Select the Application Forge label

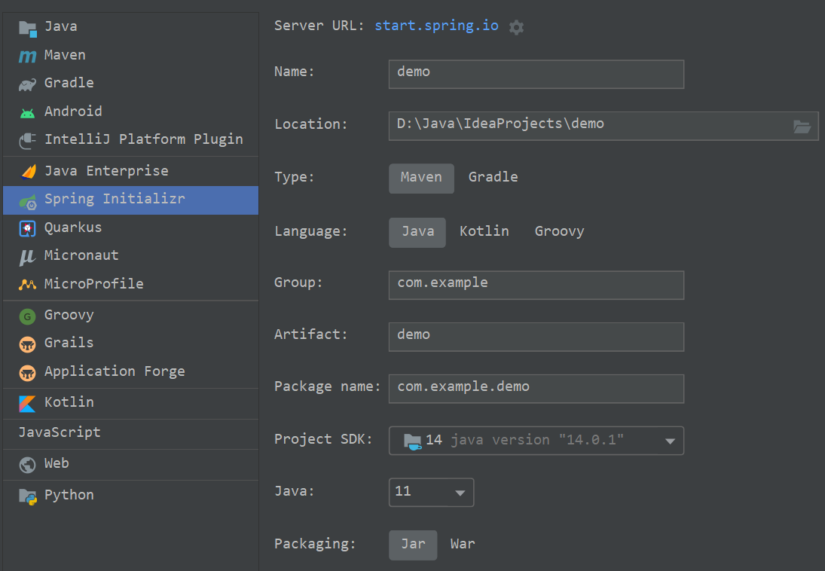coord(115,371)
